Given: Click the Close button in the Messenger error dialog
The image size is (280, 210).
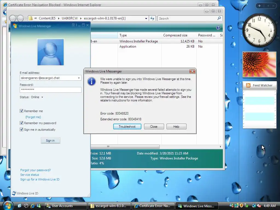Looking at the screenshot, I should click(x=154, y=126).
